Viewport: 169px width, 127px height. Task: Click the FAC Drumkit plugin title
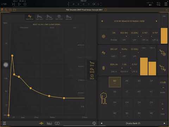pos(84,10)
